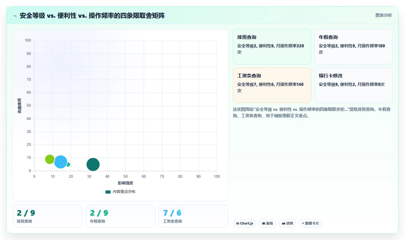This screenshot has width=405, height=240.
Task: Click the 影响强度 x-axis title
Action: [126, 183]
